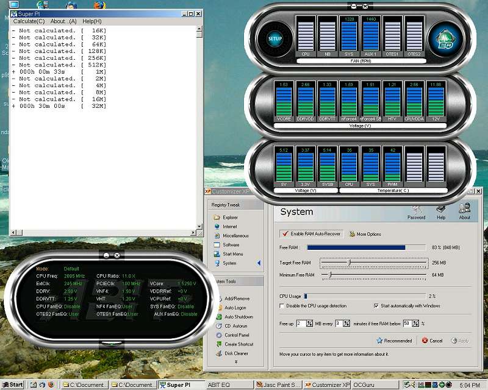The image size is (488, 390).
Task: Click the stepper for Free up MB value
Action: [x=309, y=324]
